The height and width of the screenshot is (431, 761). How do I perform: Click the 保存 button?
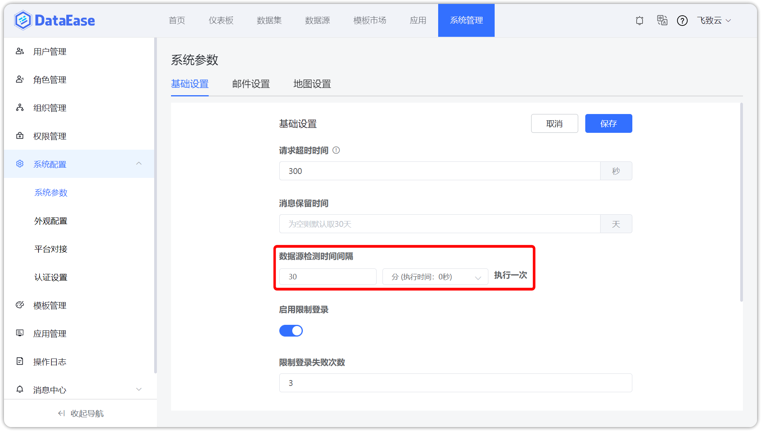tap(608, 124)
